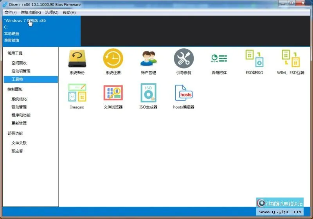This screenshot has width=313, height=219.
Task: Open the 帮助(H) menu
Action: pos(69,12)
